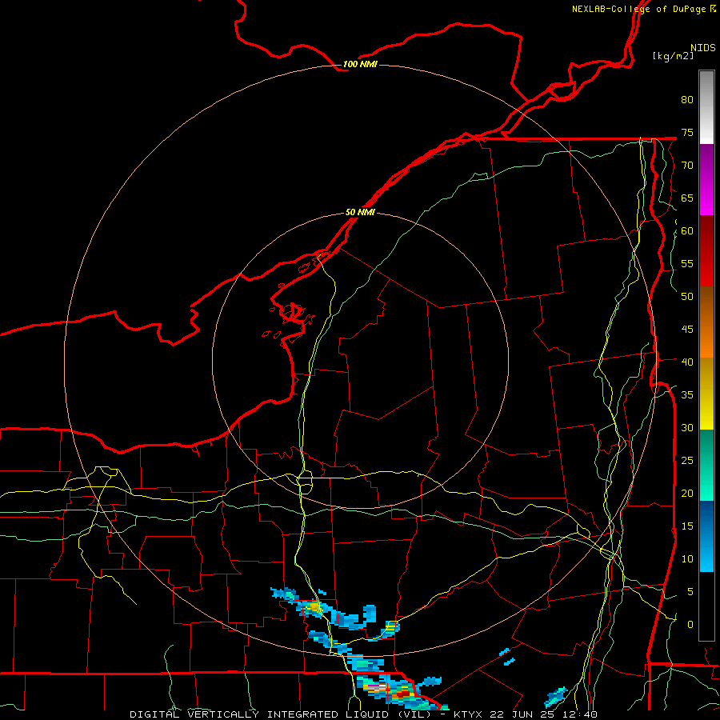The image size is (720, 720).
Task: Click the scale value 10
Action: tap(687, 559)
